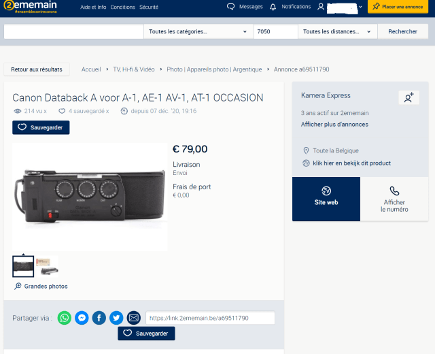The height and width of the screenshot is (354, 435).
Task: Share the listing via WhatsApp icon
Action: 65,318
